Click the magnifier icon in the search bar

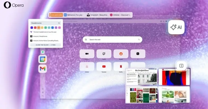(x=139, y=40)
